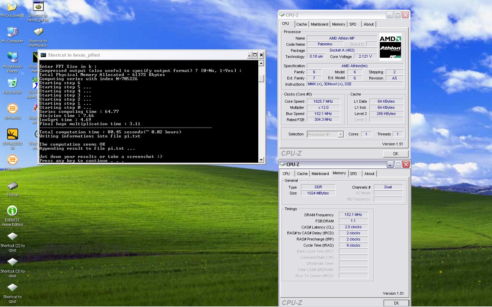The height and width of the screenshot is (307, 492).
Task: Click the FSB:DRAM 1:1 field
Action: click(353, 221)
